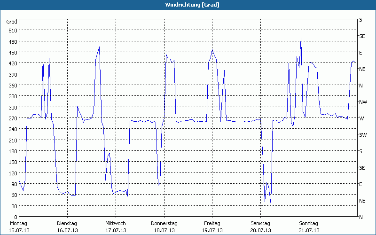Select the Montag 15.07.13 date label

(x=19, y=227)
